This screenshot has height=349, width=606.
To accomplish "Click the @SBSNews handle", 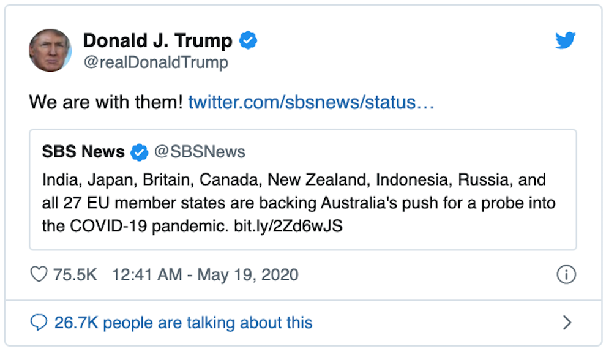I will (x=200, y=152).
